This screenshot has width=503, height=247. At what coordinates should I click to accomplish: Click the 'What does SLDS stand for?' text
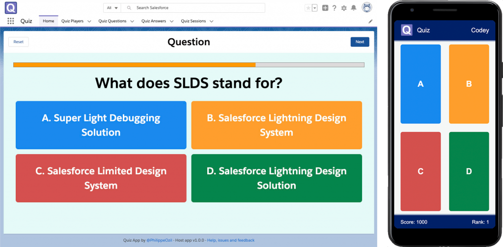pyautogui.click(x=189, y=83)
